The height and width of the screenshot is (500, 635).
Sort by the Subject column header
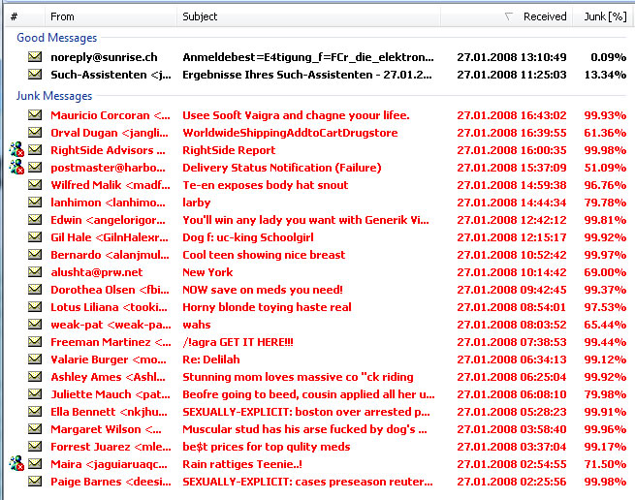(308, 16)
